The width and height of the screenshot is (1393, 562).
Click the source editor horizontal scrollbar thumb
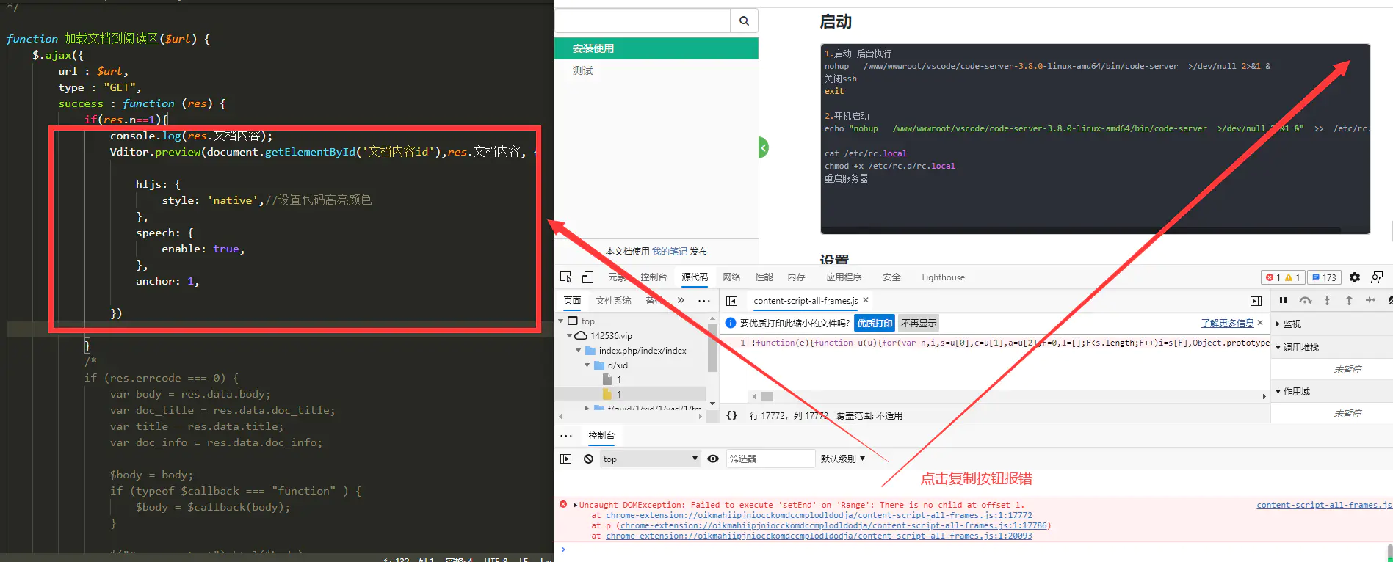point(767,396)
